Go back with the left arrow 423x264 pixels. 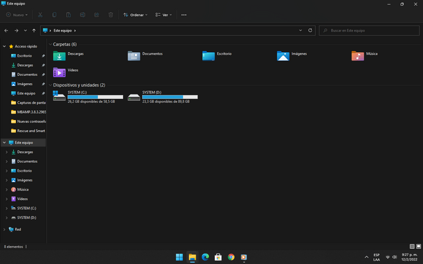[6, 31]
